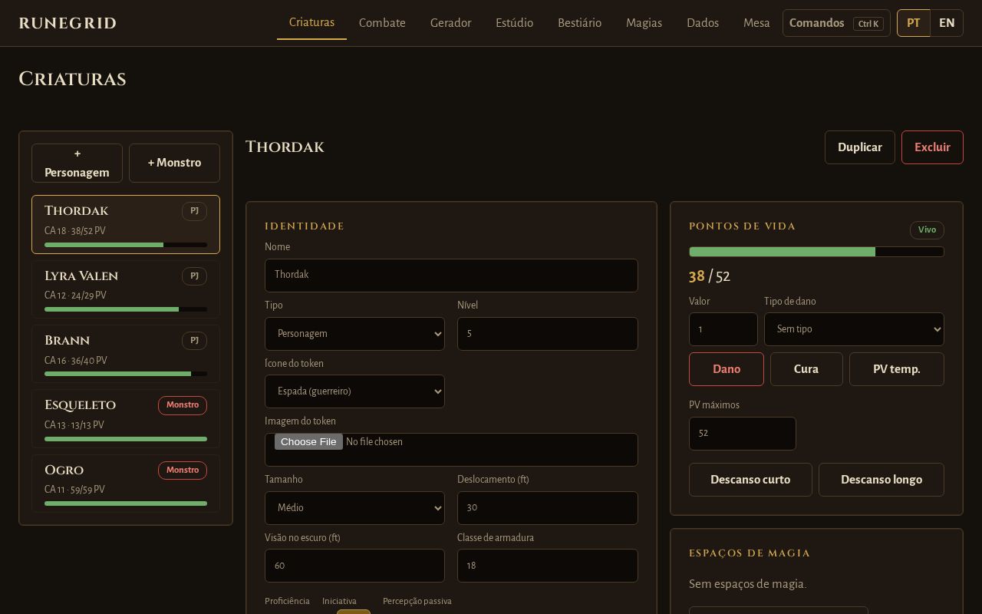Select Thordak in the creature list
The image size is (982, 614).
(x=126, y=224)
